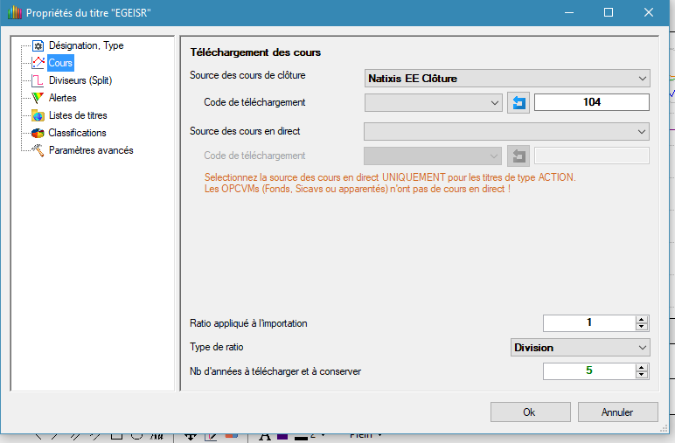Click the blue arrow button beside code 104
Screen dimensions: 675x443
point(518,102)
